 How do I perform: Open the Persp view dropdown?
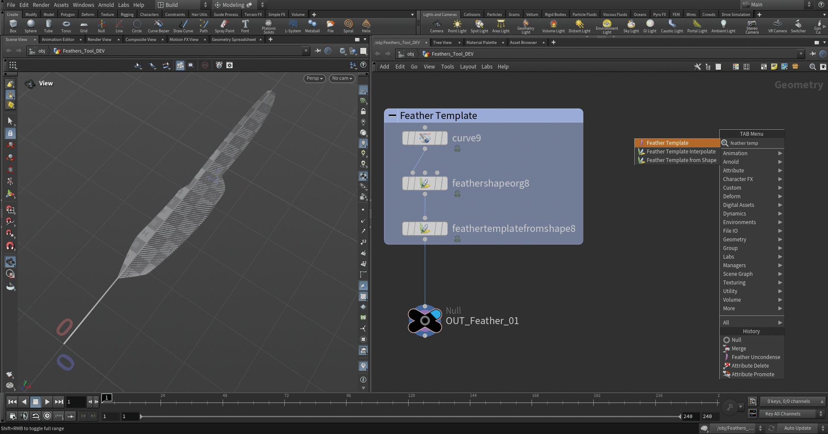pyautogui.click(x=315, y=78)
